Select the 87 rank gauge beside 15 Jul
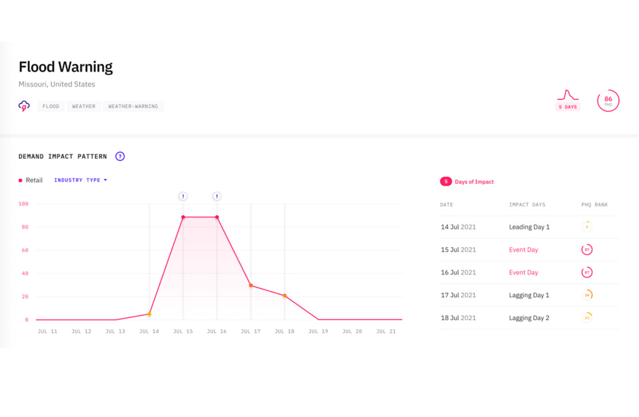The image size is (639, 417). (x=587, y=249)
